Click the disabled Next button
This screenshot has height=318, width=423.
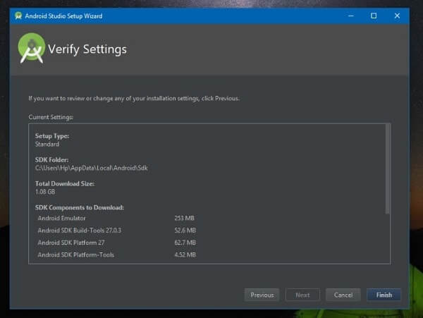(x=302, y=295)
